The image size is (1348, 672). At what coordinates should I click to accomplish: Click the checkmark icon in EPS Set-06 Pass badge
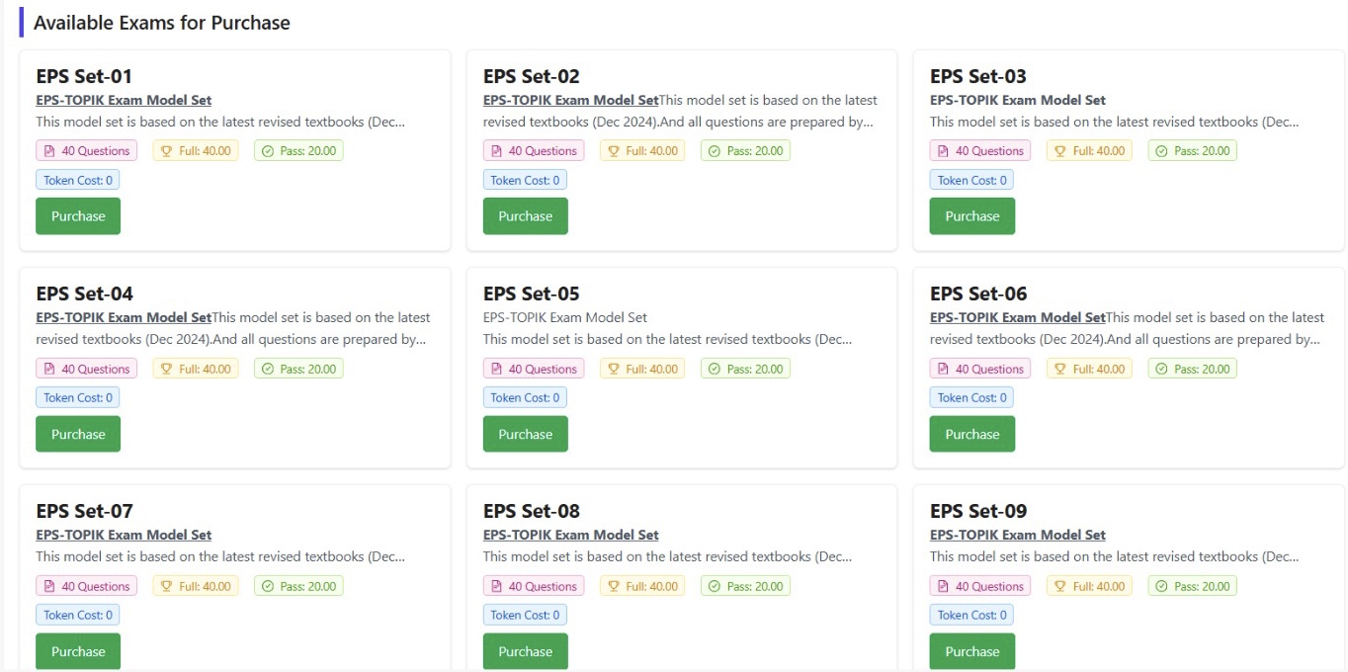(1161, 370)
